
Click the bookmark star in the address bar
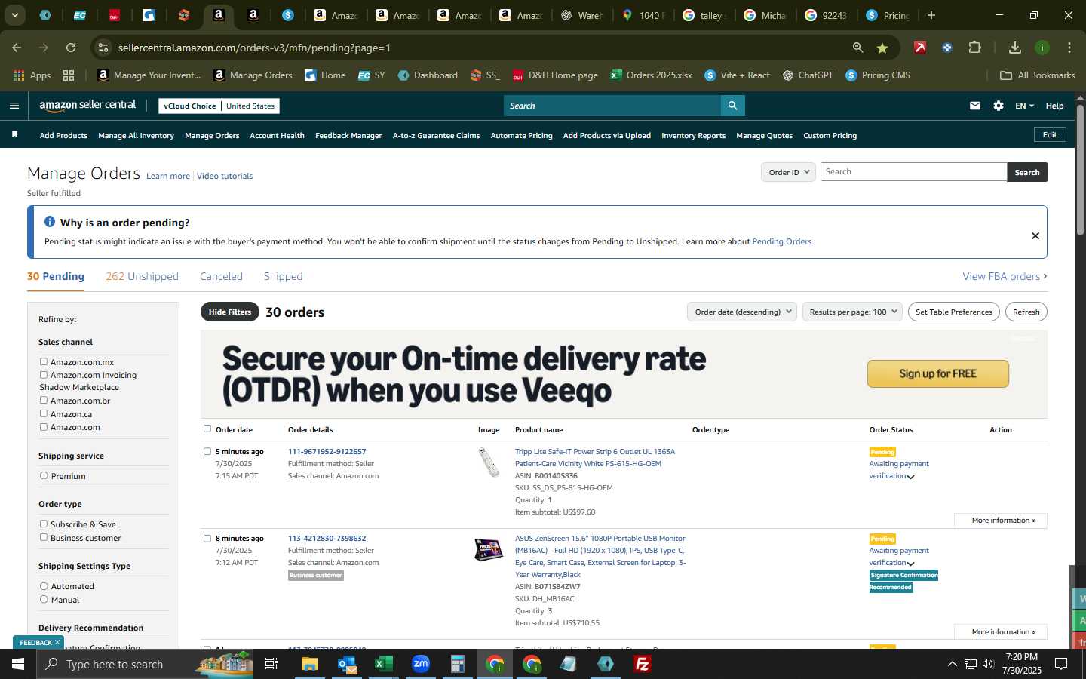[882, 48]
